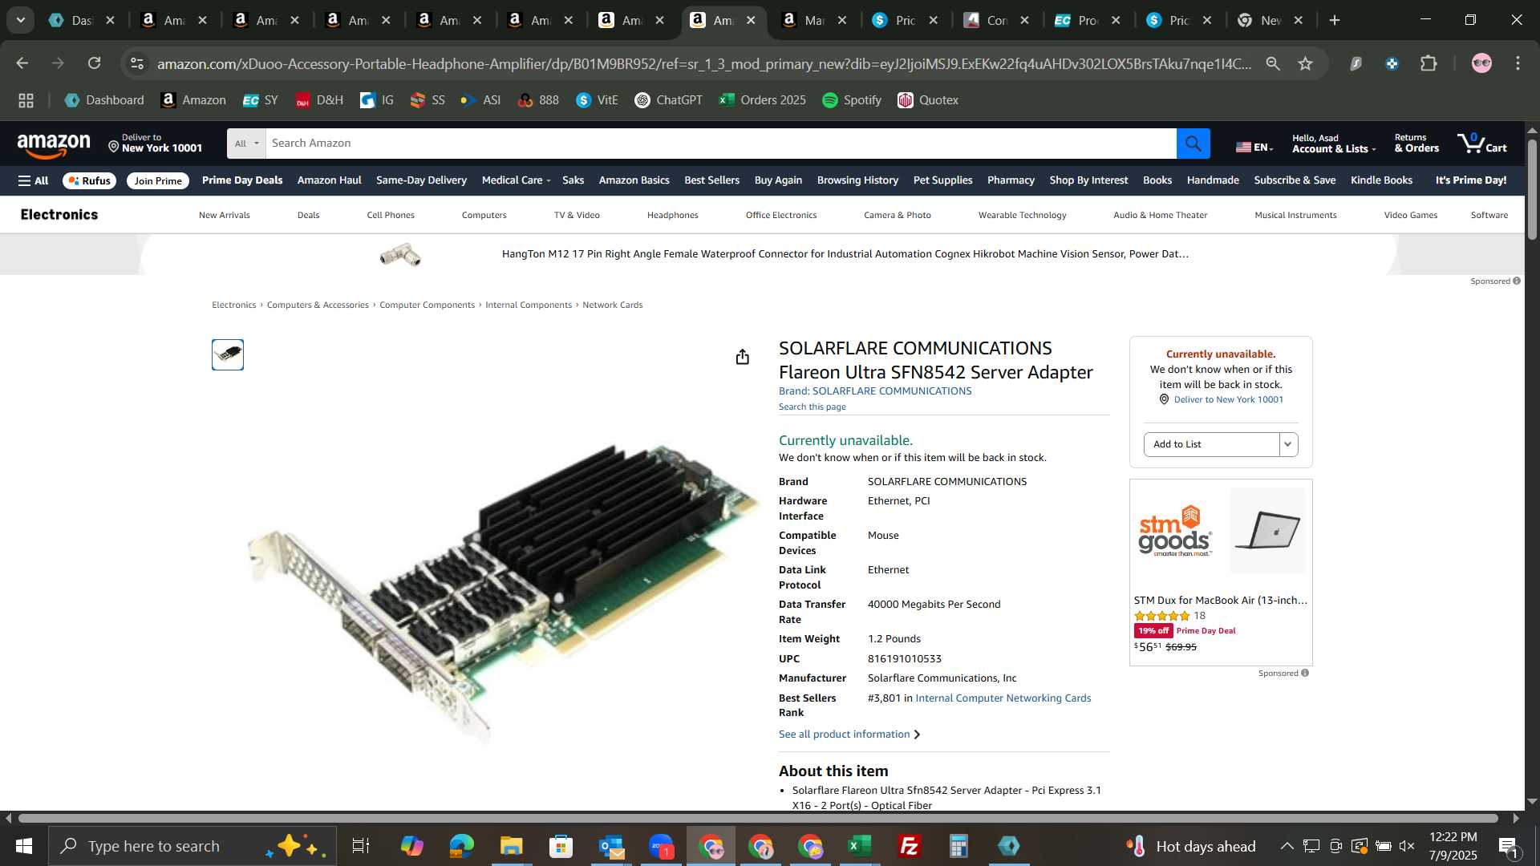The height and width of the screenshot is (866, 1540).
Task: Click the search magnifier button
Action: click(1193, 144)
